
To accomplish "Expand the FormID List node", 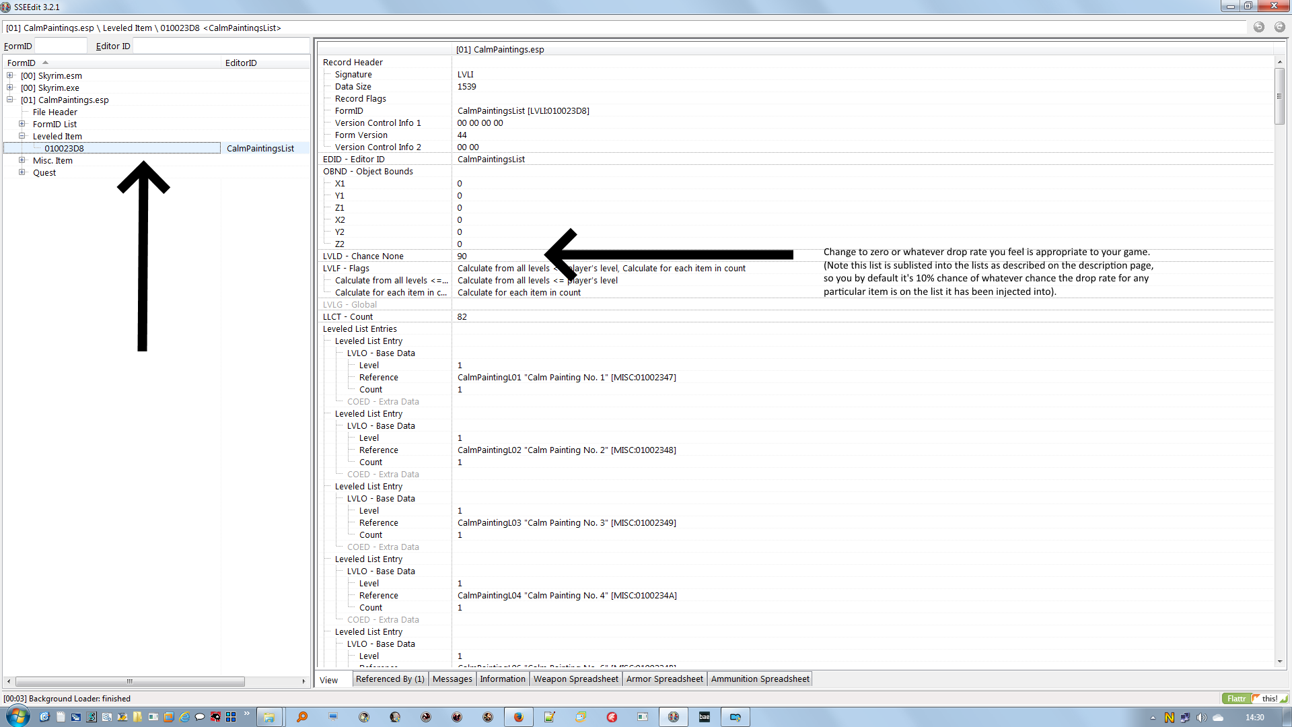I will 22,124.
